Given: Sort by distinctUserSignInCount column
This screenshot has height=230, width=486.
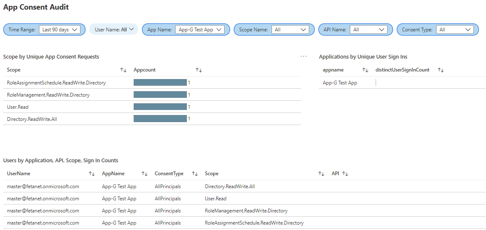Looking at the screenshot, I should coord(441,70).
